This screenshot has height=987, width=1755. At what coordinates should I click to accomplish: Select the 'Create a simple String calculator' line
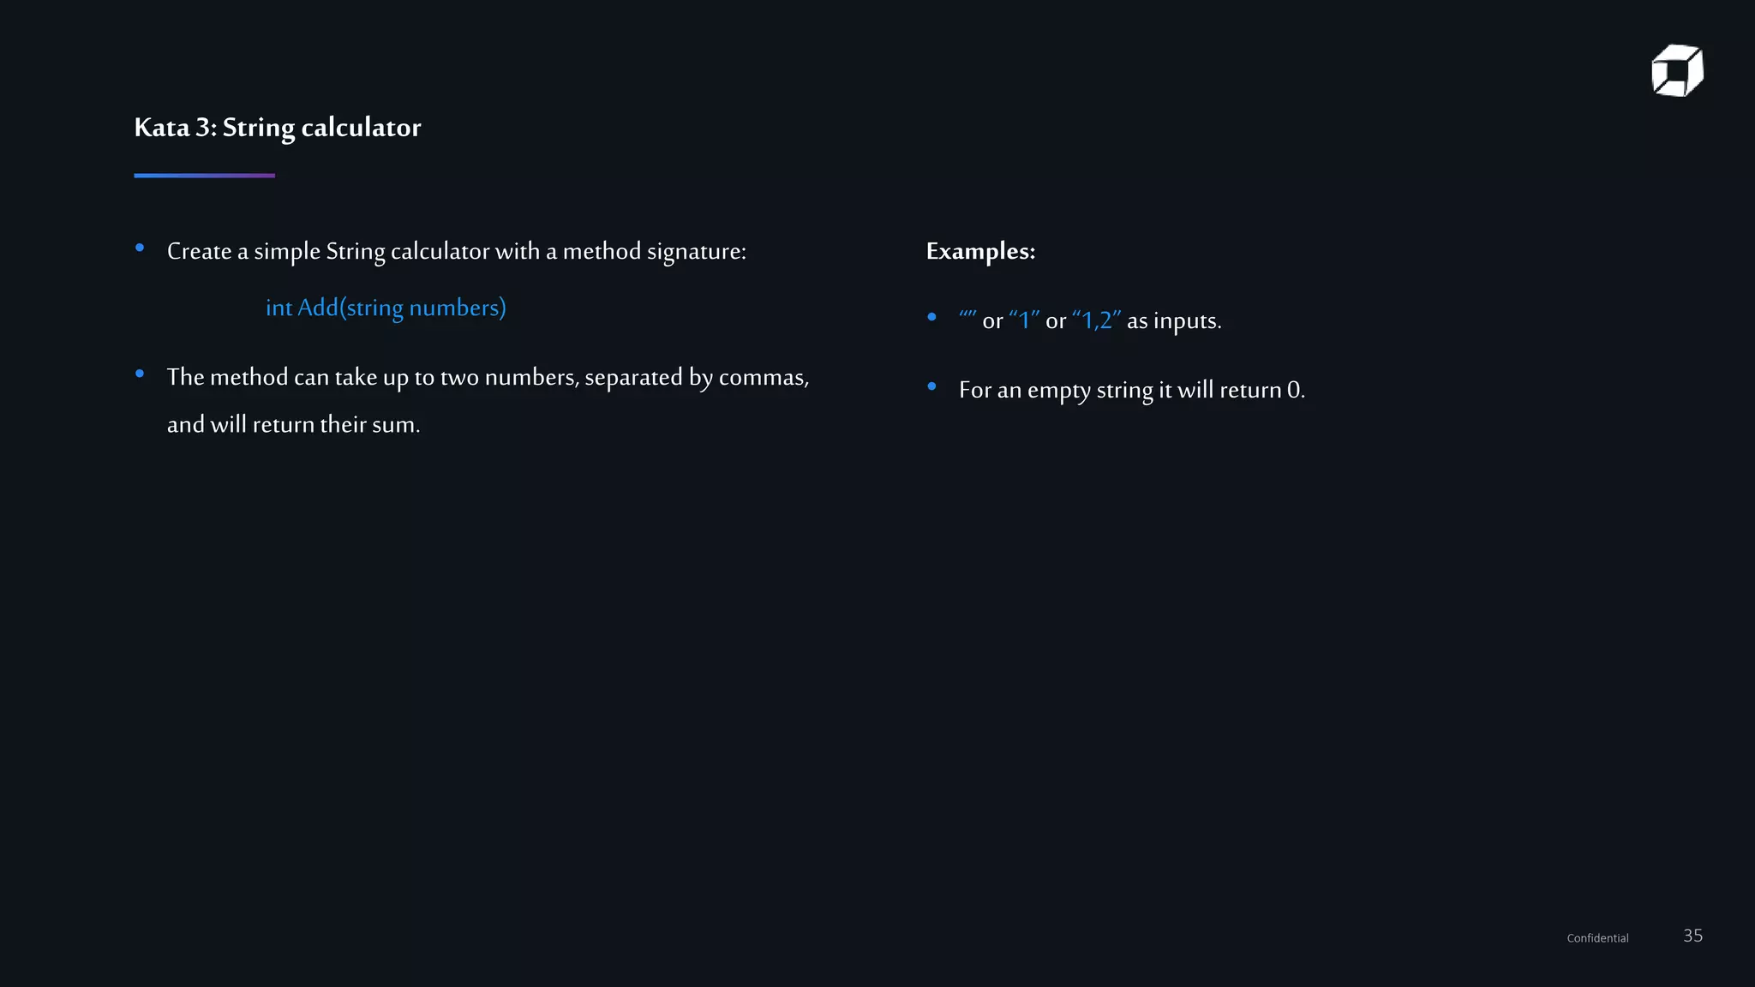(x=456, y=251)
